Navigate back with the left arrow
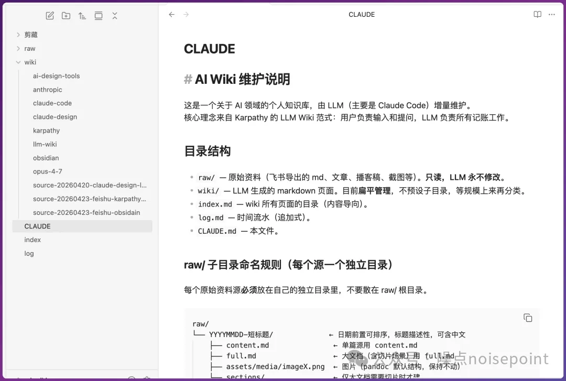 172,15
